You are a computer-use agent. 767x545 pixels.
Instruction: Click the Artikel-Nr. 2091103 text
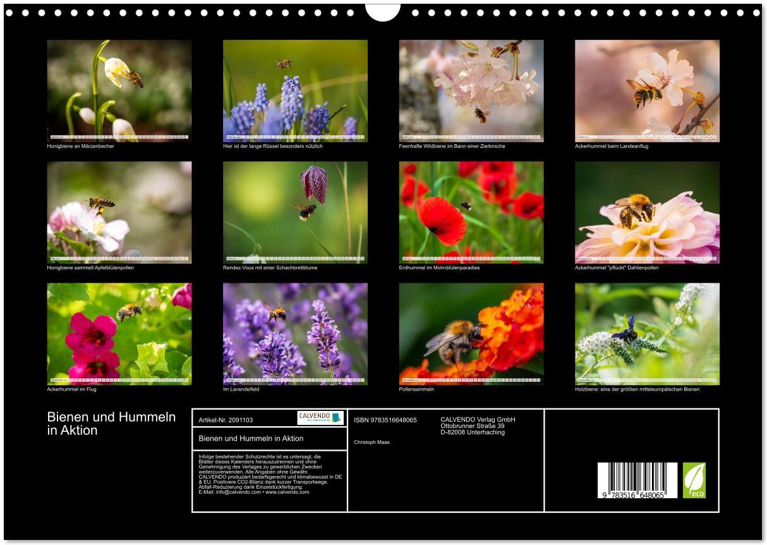pyautogui.click(x=226, y=420)
